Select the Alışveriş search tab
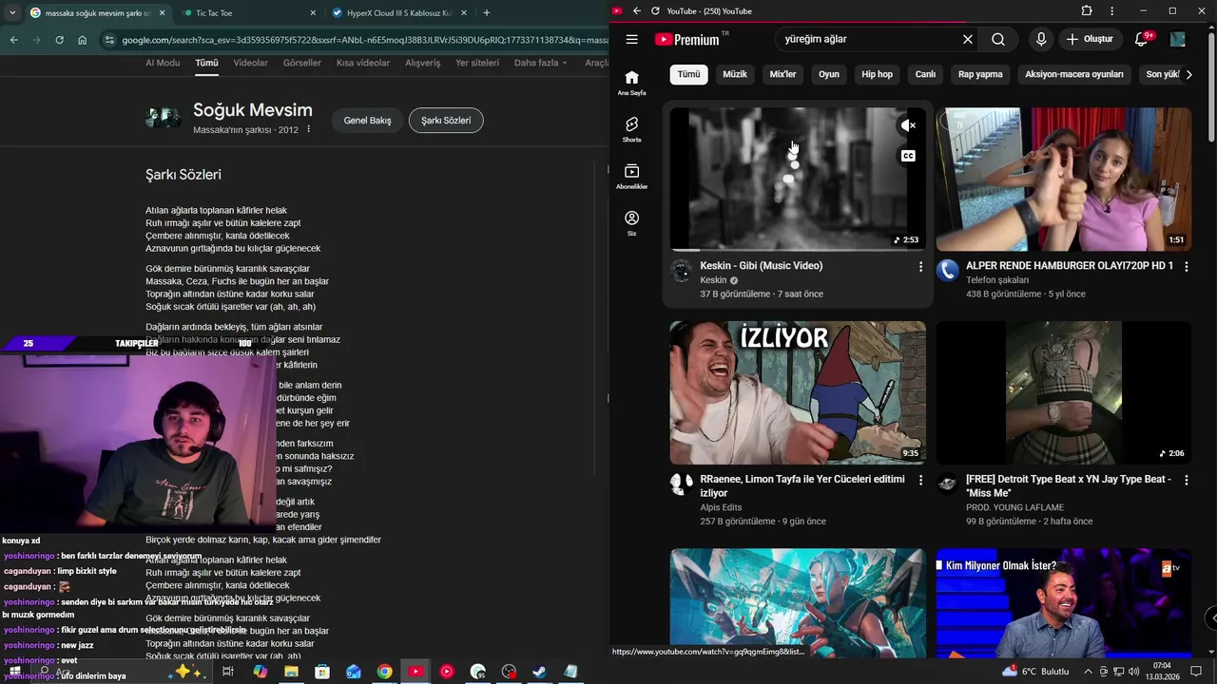Screen dimensions: 1217x684 (x=423, y=63)
